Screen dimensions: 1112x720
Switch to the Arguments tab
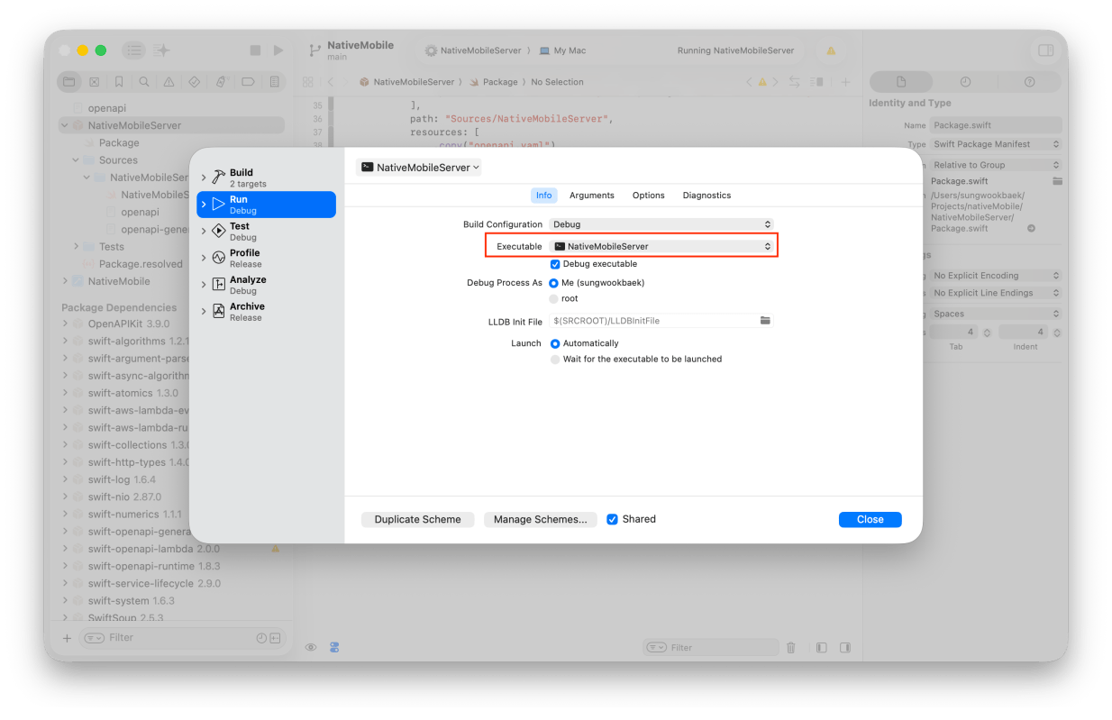591,196
